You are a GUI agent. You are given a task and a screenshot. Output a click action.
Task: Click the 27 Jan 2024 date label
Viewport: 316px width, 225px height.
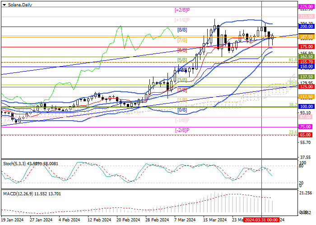click(x=41, y=220)
